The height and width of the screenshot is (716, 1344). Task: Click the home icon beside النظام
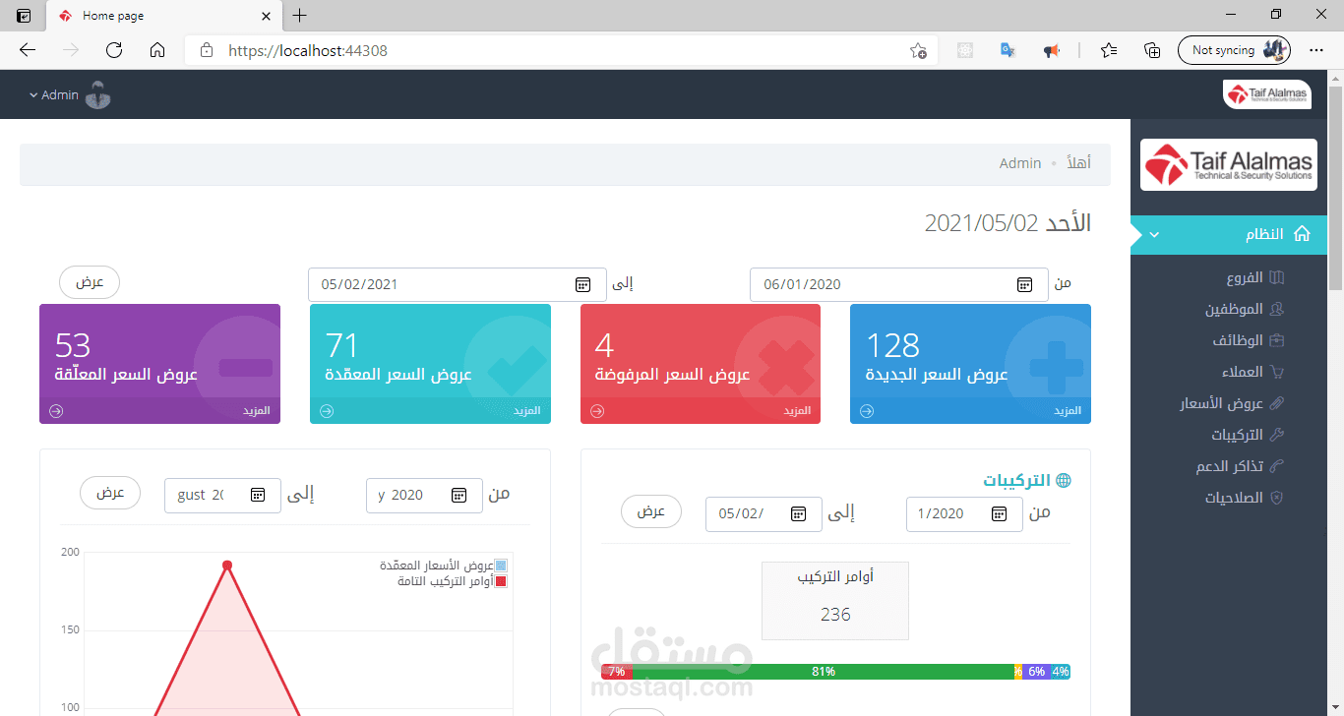pos(1302,234)
